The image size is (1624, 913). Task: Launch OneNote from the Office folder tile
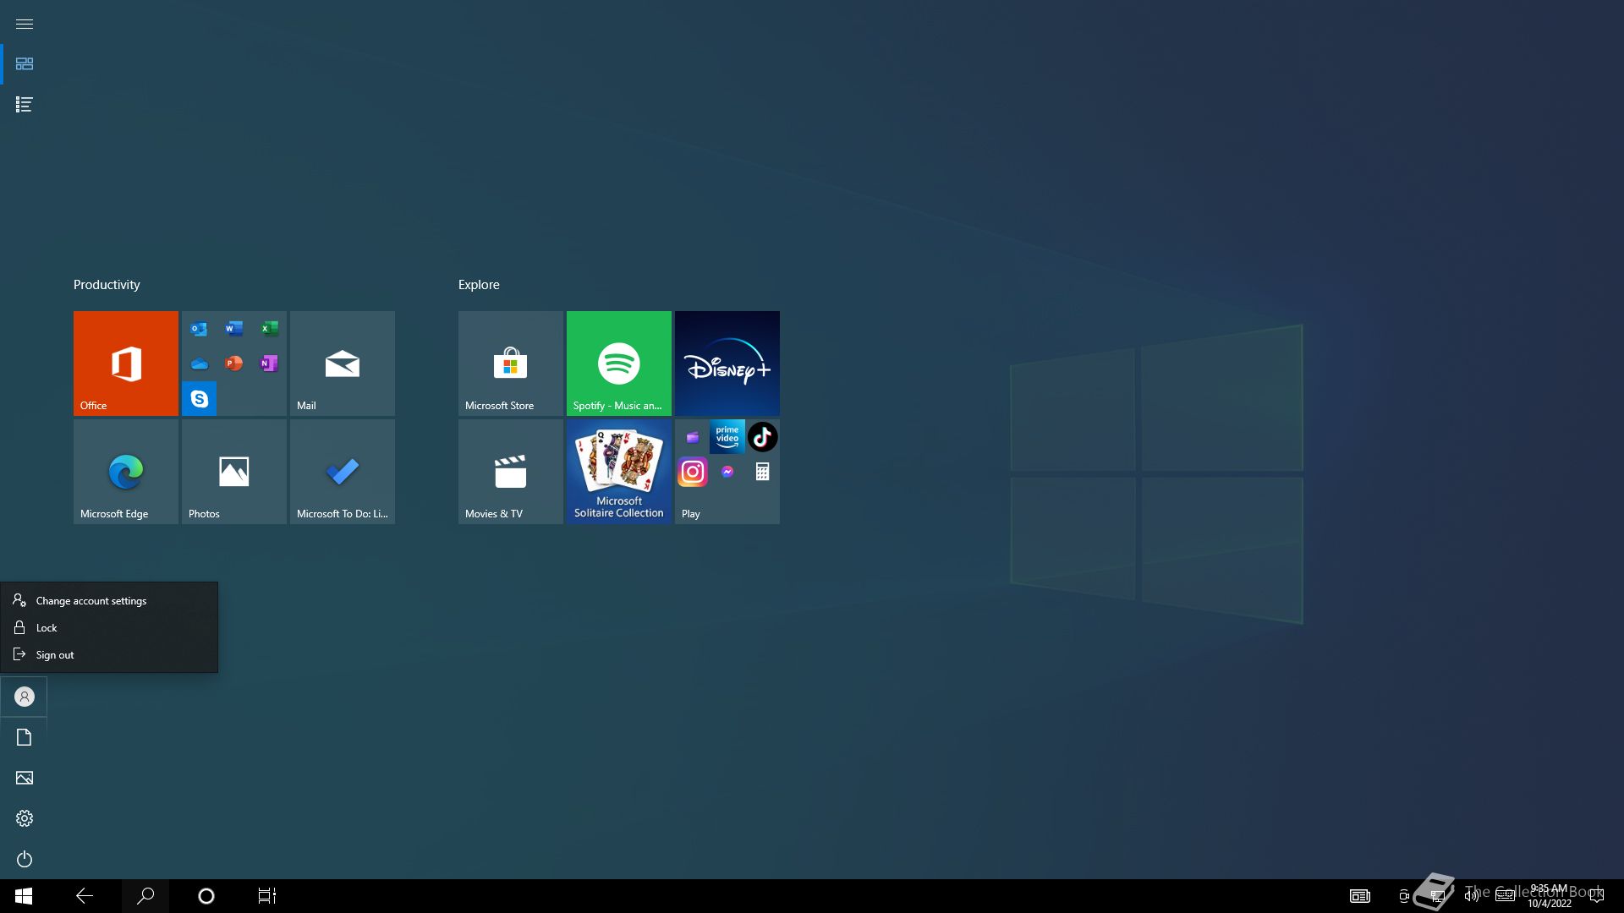(270, 364)
